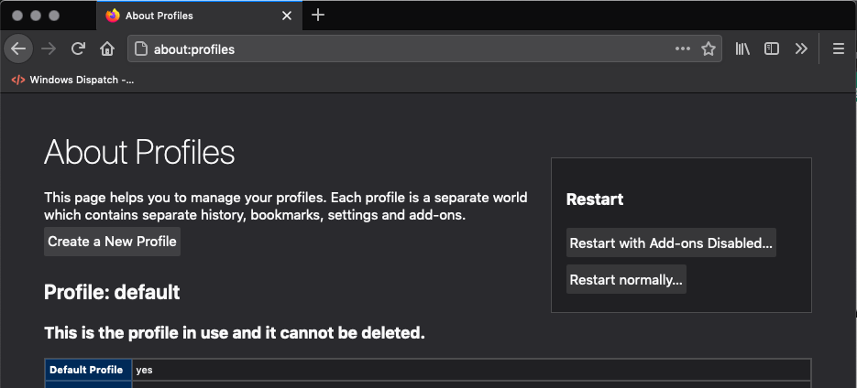Viewport: 857px width, 388px height.
Task: Go to the Home page
Action: click(x=107, y=49)
